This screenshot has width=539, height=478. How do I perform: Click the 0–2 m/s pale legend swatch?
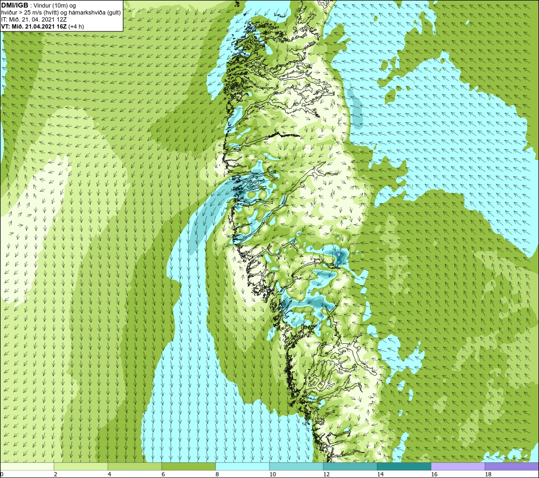(x=27, y=466)
